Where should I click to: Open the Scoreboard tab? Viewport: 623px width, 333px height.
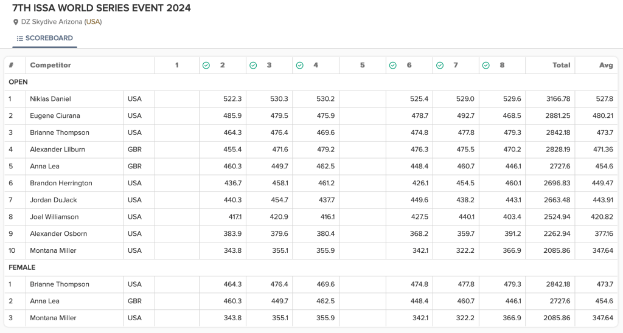pos(45,38)
